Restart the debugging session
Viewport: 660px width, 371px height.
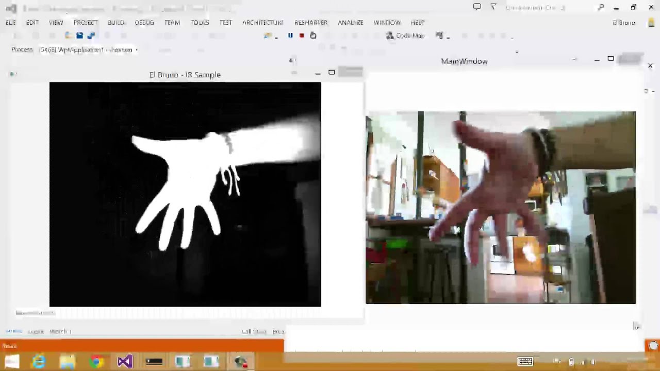313,36
